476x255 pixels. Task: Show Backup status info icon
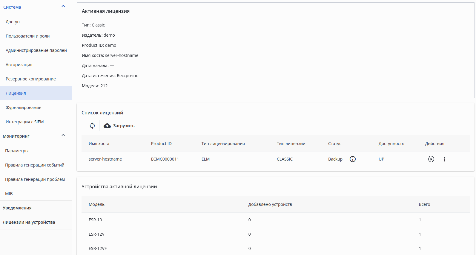(353, 159)
